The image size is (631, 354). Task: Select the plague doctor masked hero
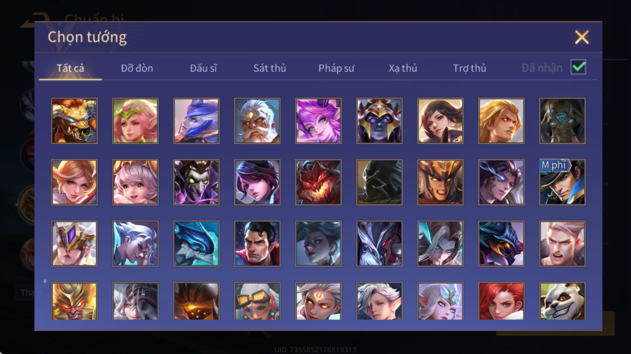(196, 182)
